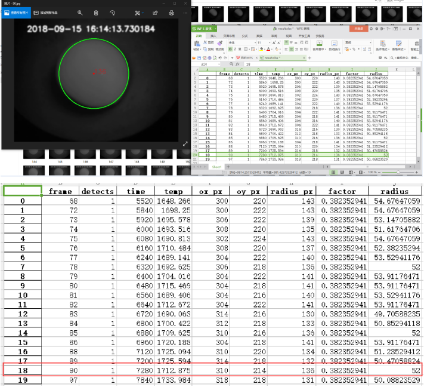Rotate the photo in the Photos viewer
This screenshot has width=424, height=387.
112,13
